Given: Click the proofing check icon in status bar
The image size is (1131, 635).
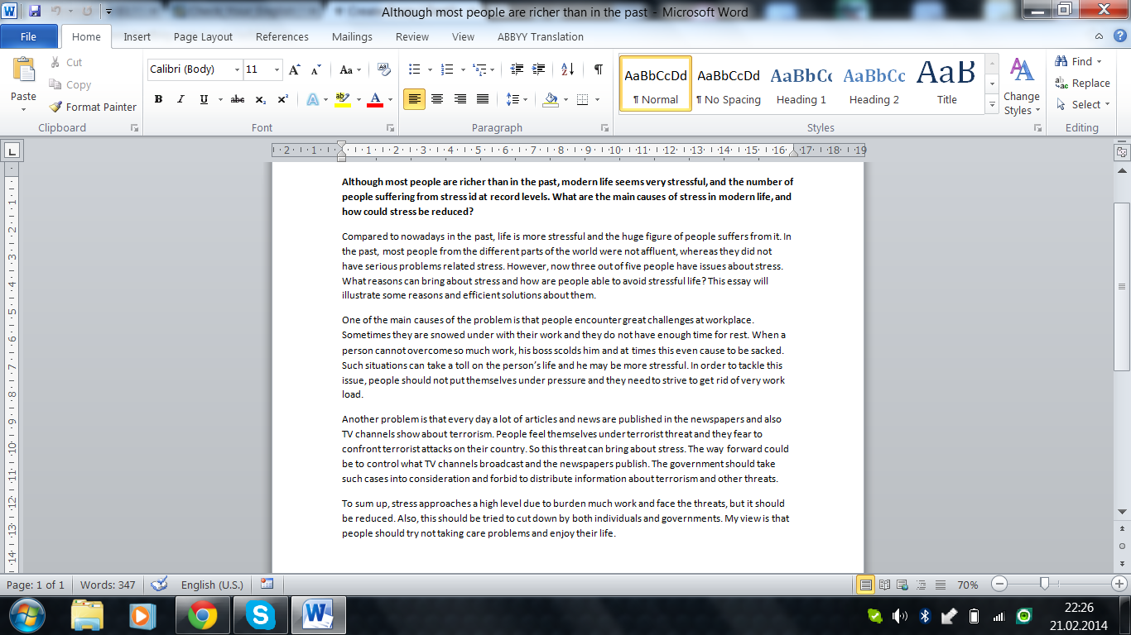Looking at the screenshot, I should tap(160, 584).
